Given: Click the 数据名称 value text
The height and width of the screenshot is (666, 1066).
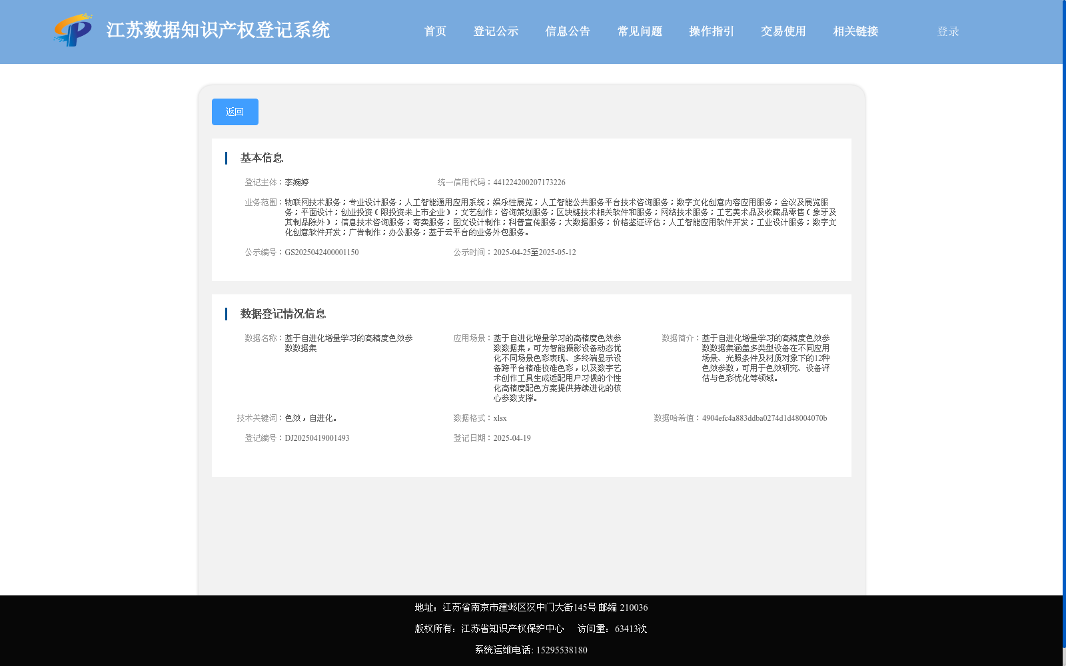Looking at the screenshot, I should [348, 343].
